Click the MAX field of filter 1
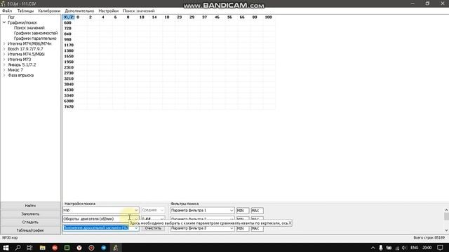 [257, 211]
